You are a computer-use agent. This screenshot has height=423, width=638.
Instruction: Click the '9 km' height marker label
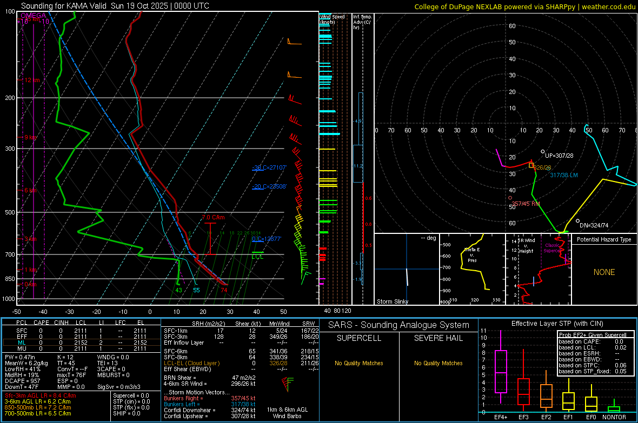click(x=30, y=137)
